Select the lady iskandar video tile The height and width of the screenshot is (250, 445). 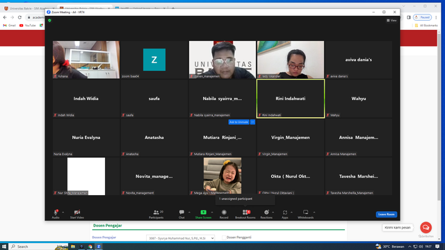click(291, 60)
